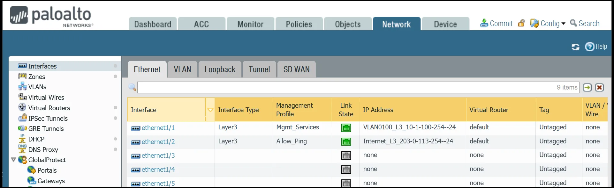Open the Interface column dropdown arrow
The image size is (614, 188).
point(210,110)
